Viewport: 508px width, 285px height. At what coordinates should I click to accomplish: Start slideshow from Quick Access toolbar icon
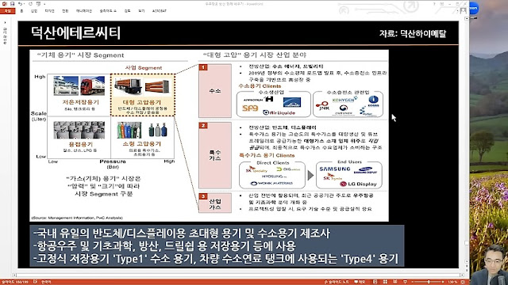pos(39,4)
